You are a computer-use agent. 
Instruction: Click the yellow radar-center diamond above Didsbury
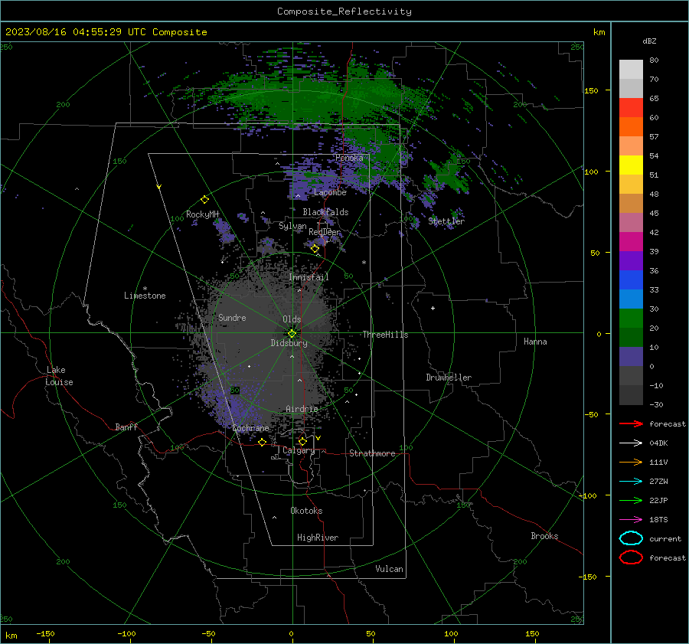292,334
